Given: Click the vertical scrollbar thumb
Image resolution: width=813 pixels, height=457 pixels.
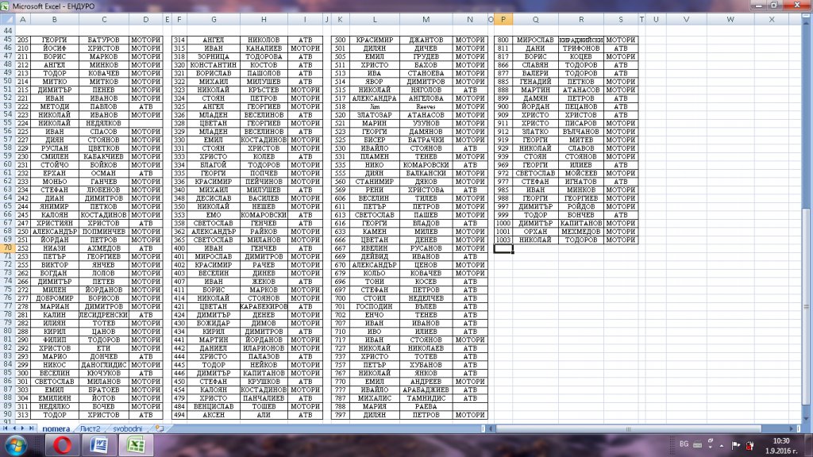Looking at the screenshot, I should [807, 307].
